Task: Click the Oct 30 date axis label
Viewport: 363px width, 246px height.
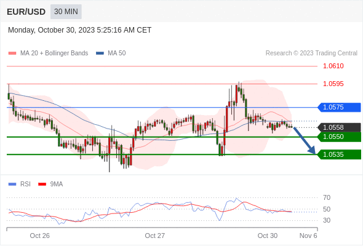Action: click(268, 236)
